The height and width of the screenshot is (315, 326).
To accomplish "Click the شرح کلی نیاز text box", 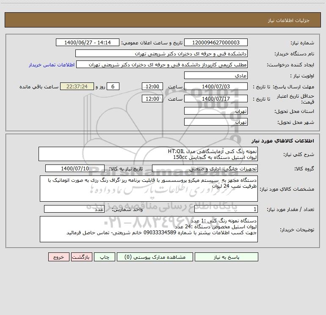I will tap(148, 154).
